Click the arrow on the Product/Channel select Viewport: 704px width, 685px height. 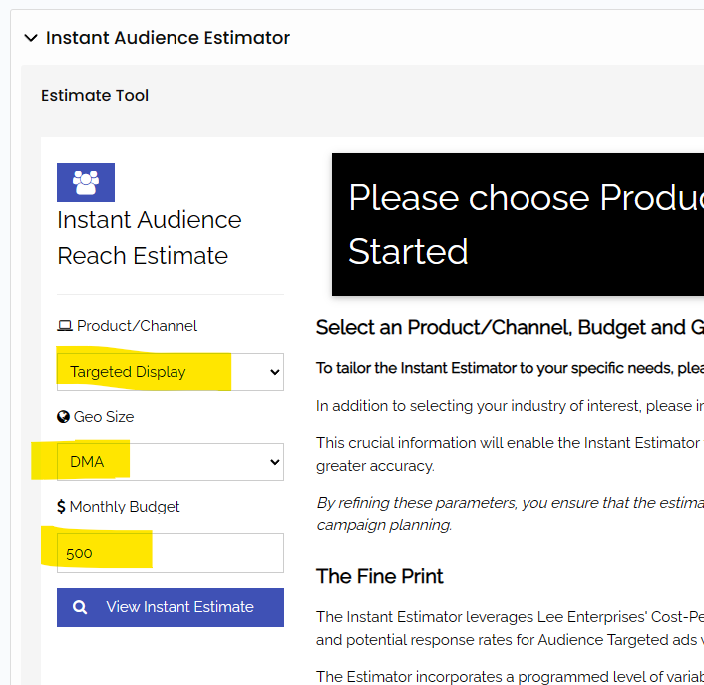[x=275, y=372]
